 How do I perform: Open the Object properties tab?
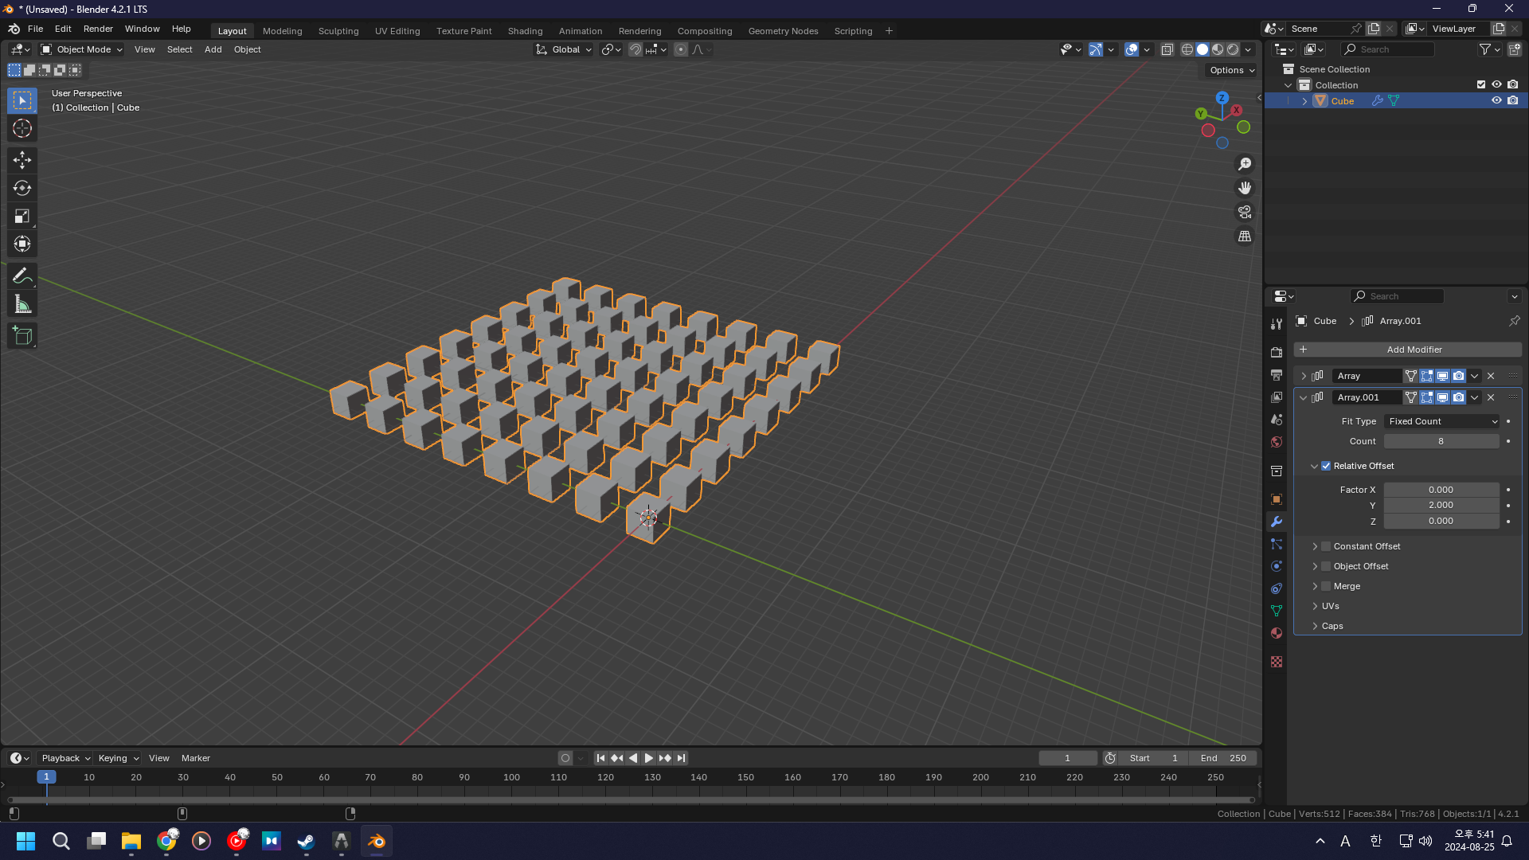pyautogui.click(x=1277, y=499)
